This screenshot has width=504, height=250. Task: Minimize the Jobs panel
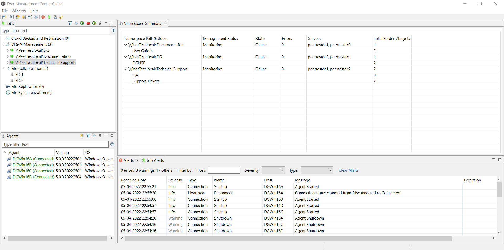pos(106,23)
